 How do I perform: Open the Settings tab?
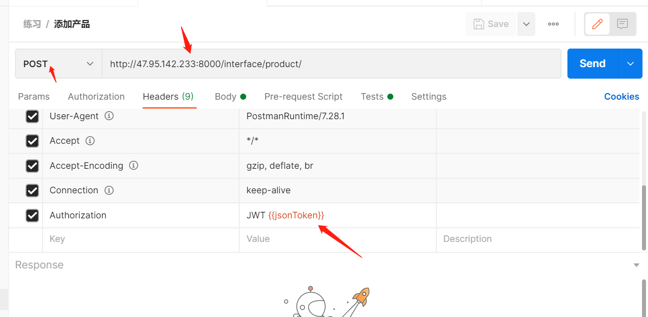tap(429, 97)
